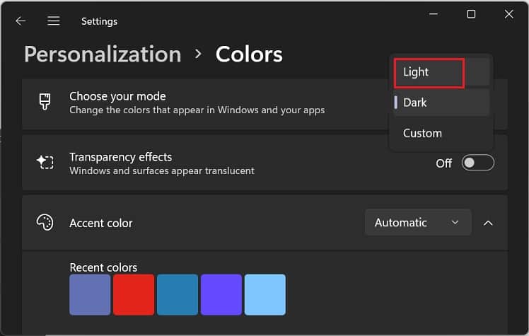Choose the red recent color
The image size is (529, 336).
[x=134, y=294]
